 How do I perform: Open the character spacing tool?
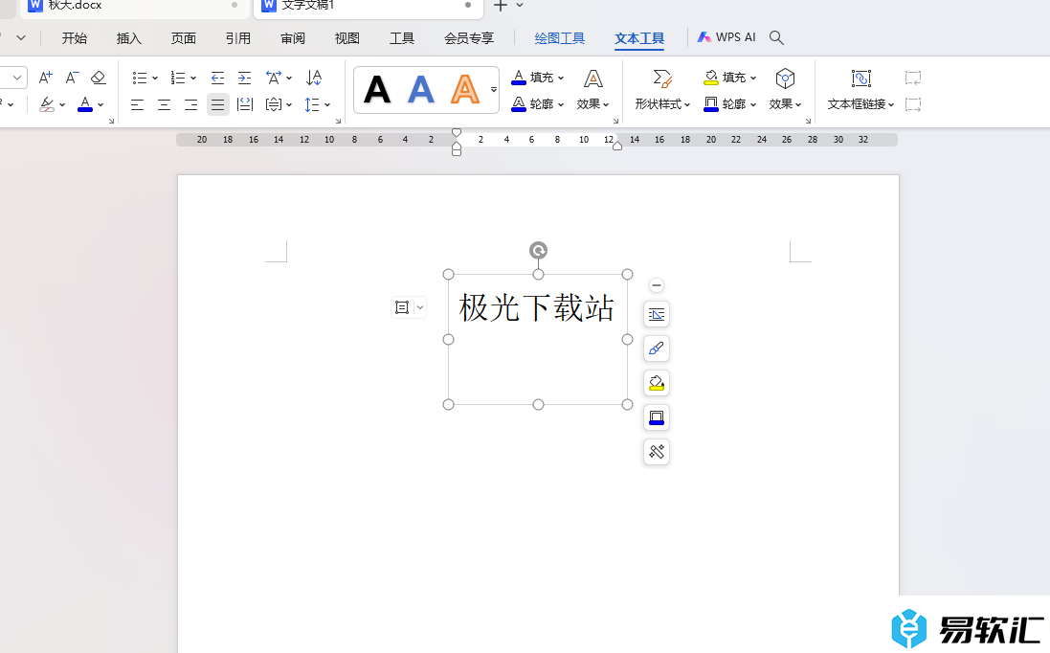pos(273,78)
